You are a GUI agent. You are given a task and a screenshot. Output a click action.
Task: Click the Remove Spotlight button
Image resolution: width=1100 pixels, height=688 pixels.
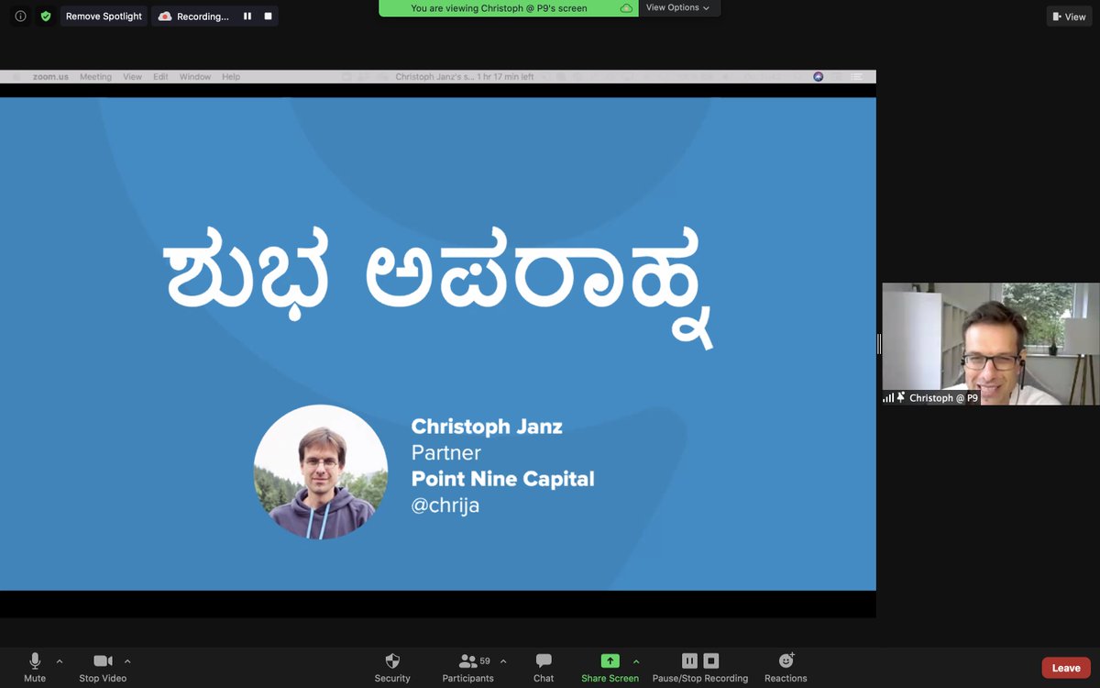104,17
